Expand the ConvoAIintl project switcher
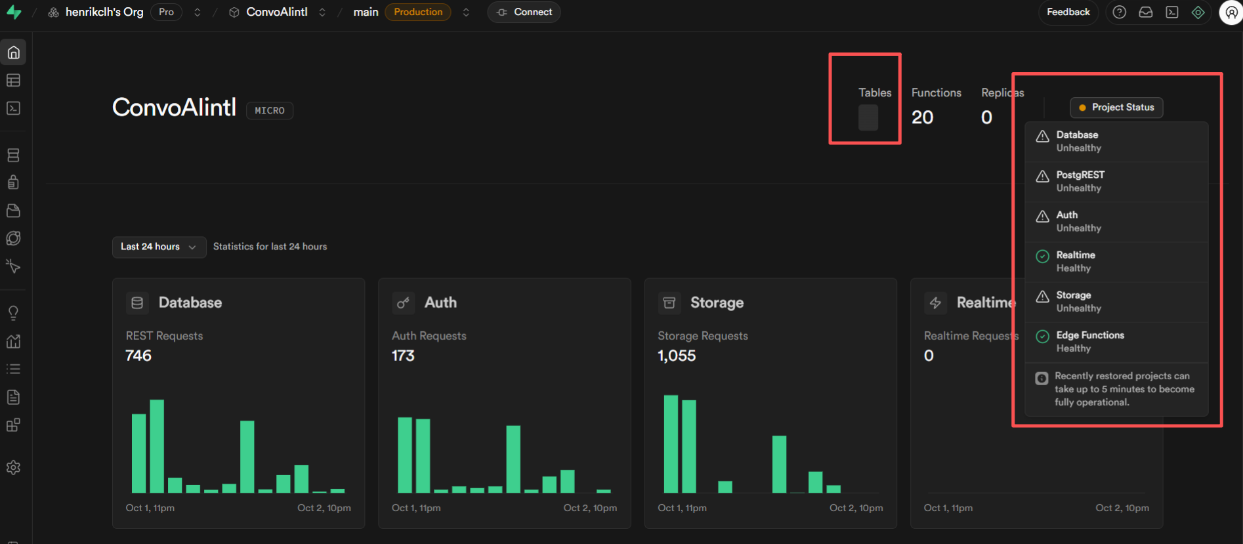 [322, 12]
